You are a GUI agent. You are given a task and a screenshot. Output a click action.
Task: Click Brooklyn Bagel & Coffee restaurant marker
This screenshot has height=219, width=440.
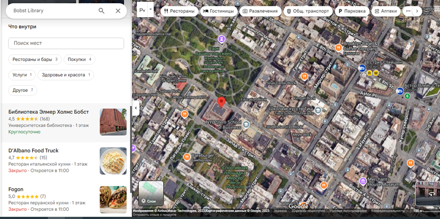[339, 48]
